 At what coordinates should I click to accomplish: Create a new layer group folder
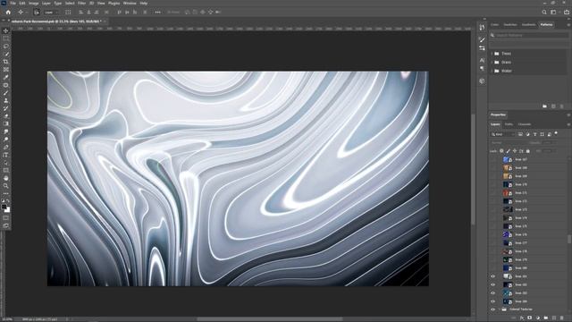click(546, 318)
